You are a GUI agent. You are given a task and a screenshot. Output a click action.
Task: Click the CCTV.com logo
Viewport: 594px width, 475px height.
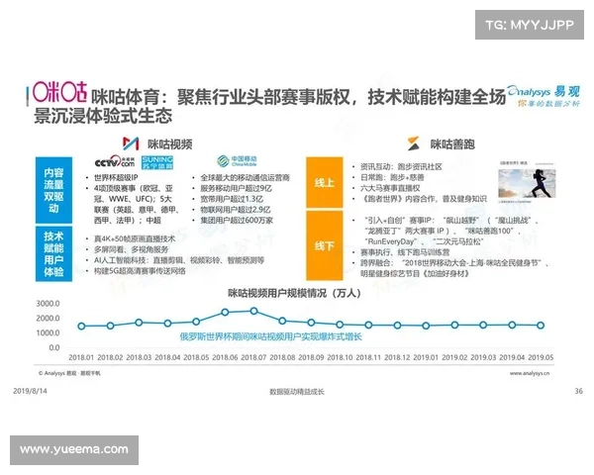(x=115, y=161)
